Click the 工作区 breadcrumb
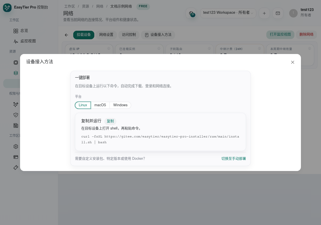 pos(69,6)
